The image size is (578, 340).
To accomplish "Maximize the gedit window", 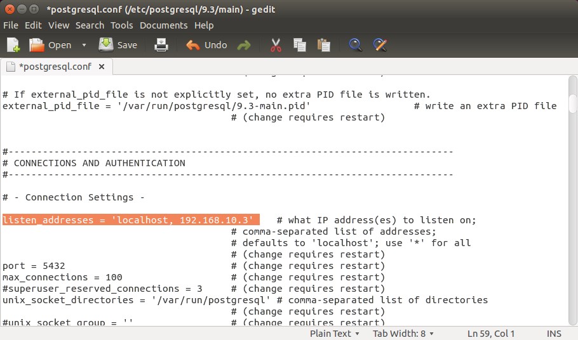I will [34, 10].
